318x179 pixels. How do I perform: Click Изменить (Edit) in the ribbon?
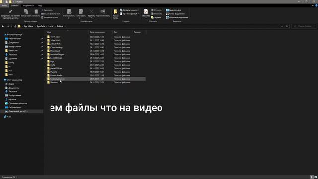click(x=157, y=14)
